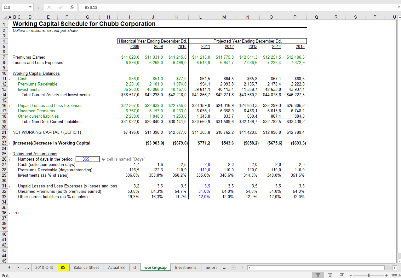
Task: Click Other current liabilities label in row 18
Action: (38, 116)
